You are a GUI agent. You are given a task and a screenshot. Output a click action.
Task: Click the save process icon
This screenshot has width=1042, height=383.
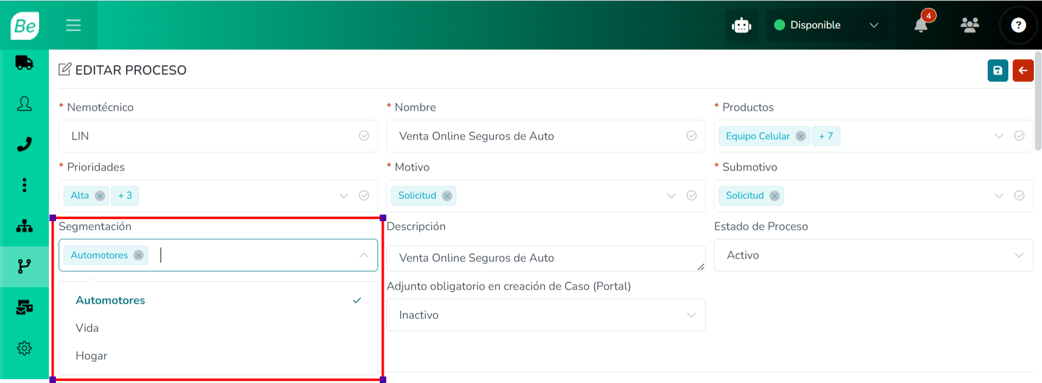pos(997,71)
